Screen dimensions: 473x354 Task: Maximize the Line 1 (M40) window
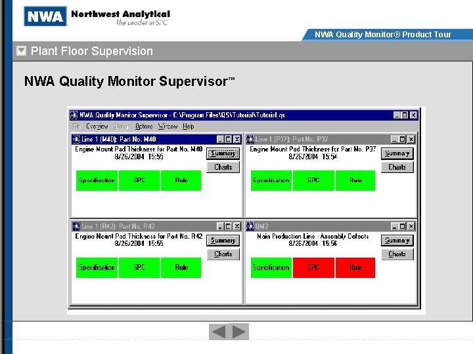[x=228, y=140]
